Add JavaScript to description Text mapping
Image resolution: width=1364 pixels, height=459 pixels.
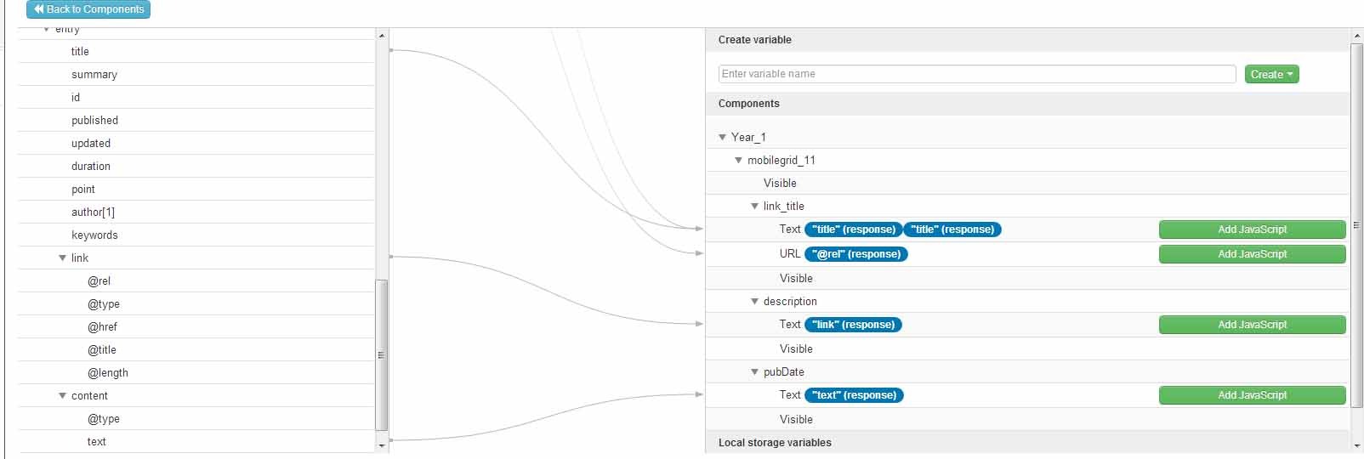tap(1252, 325)
